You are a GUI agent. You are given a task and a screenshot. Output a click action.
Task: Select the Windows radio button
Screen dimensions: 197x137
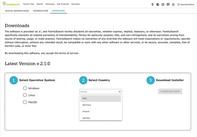(25, 88)
